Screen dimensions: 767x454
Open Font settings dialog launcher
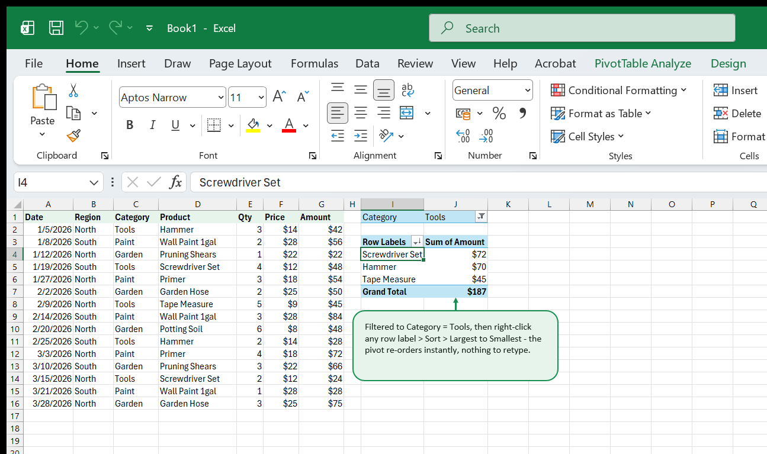click(x=312, y=156)
